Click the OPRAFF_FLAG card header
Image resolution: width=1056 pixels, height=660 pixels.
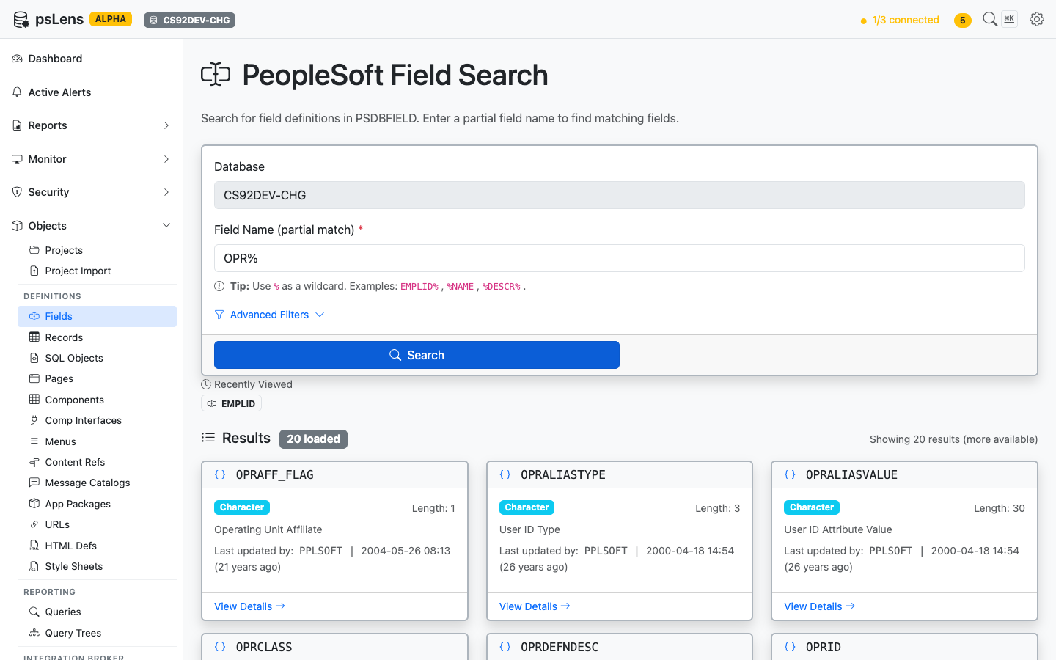click(334, 474)
